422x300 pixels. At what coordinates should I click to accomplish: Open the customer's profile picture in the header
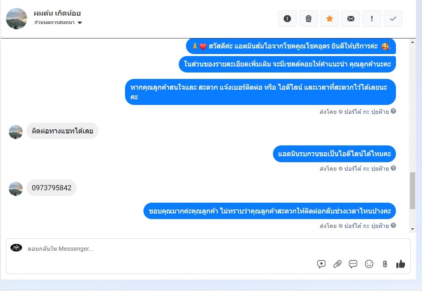click(17, 18)
